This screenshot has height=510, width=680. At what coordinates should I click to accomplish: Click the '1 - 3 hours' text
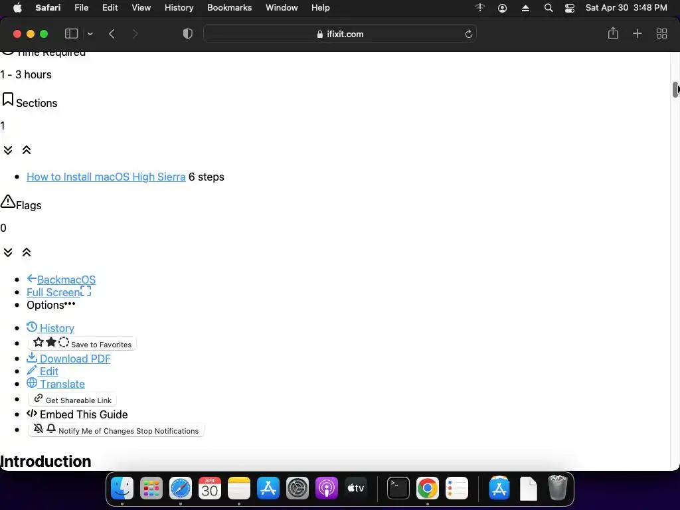click(x=26, y=74)
